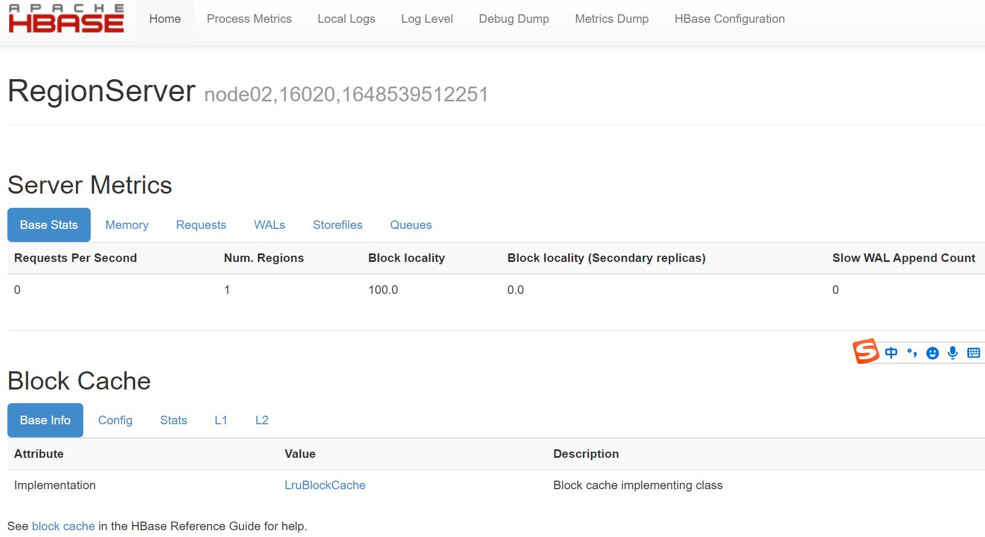Select the Base Stats tab

[x=49, y=225]
